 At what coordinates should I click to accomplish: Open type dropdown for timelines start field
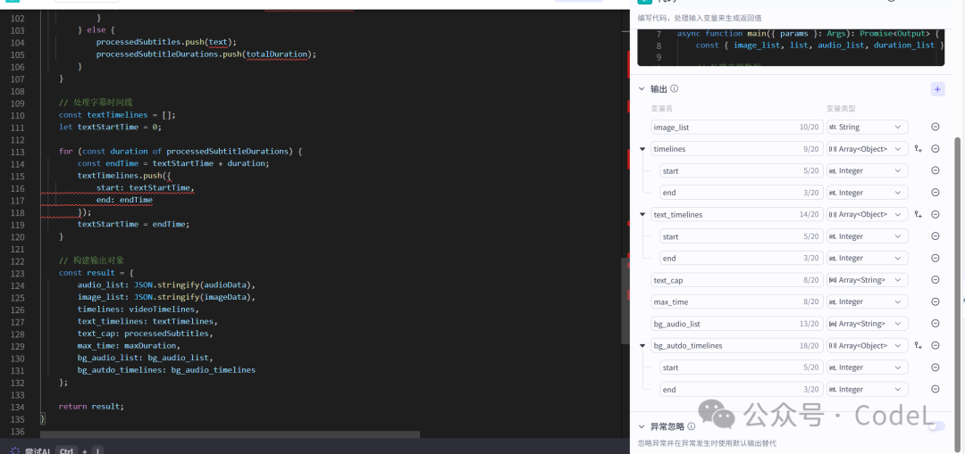click(x=867, y=170)
